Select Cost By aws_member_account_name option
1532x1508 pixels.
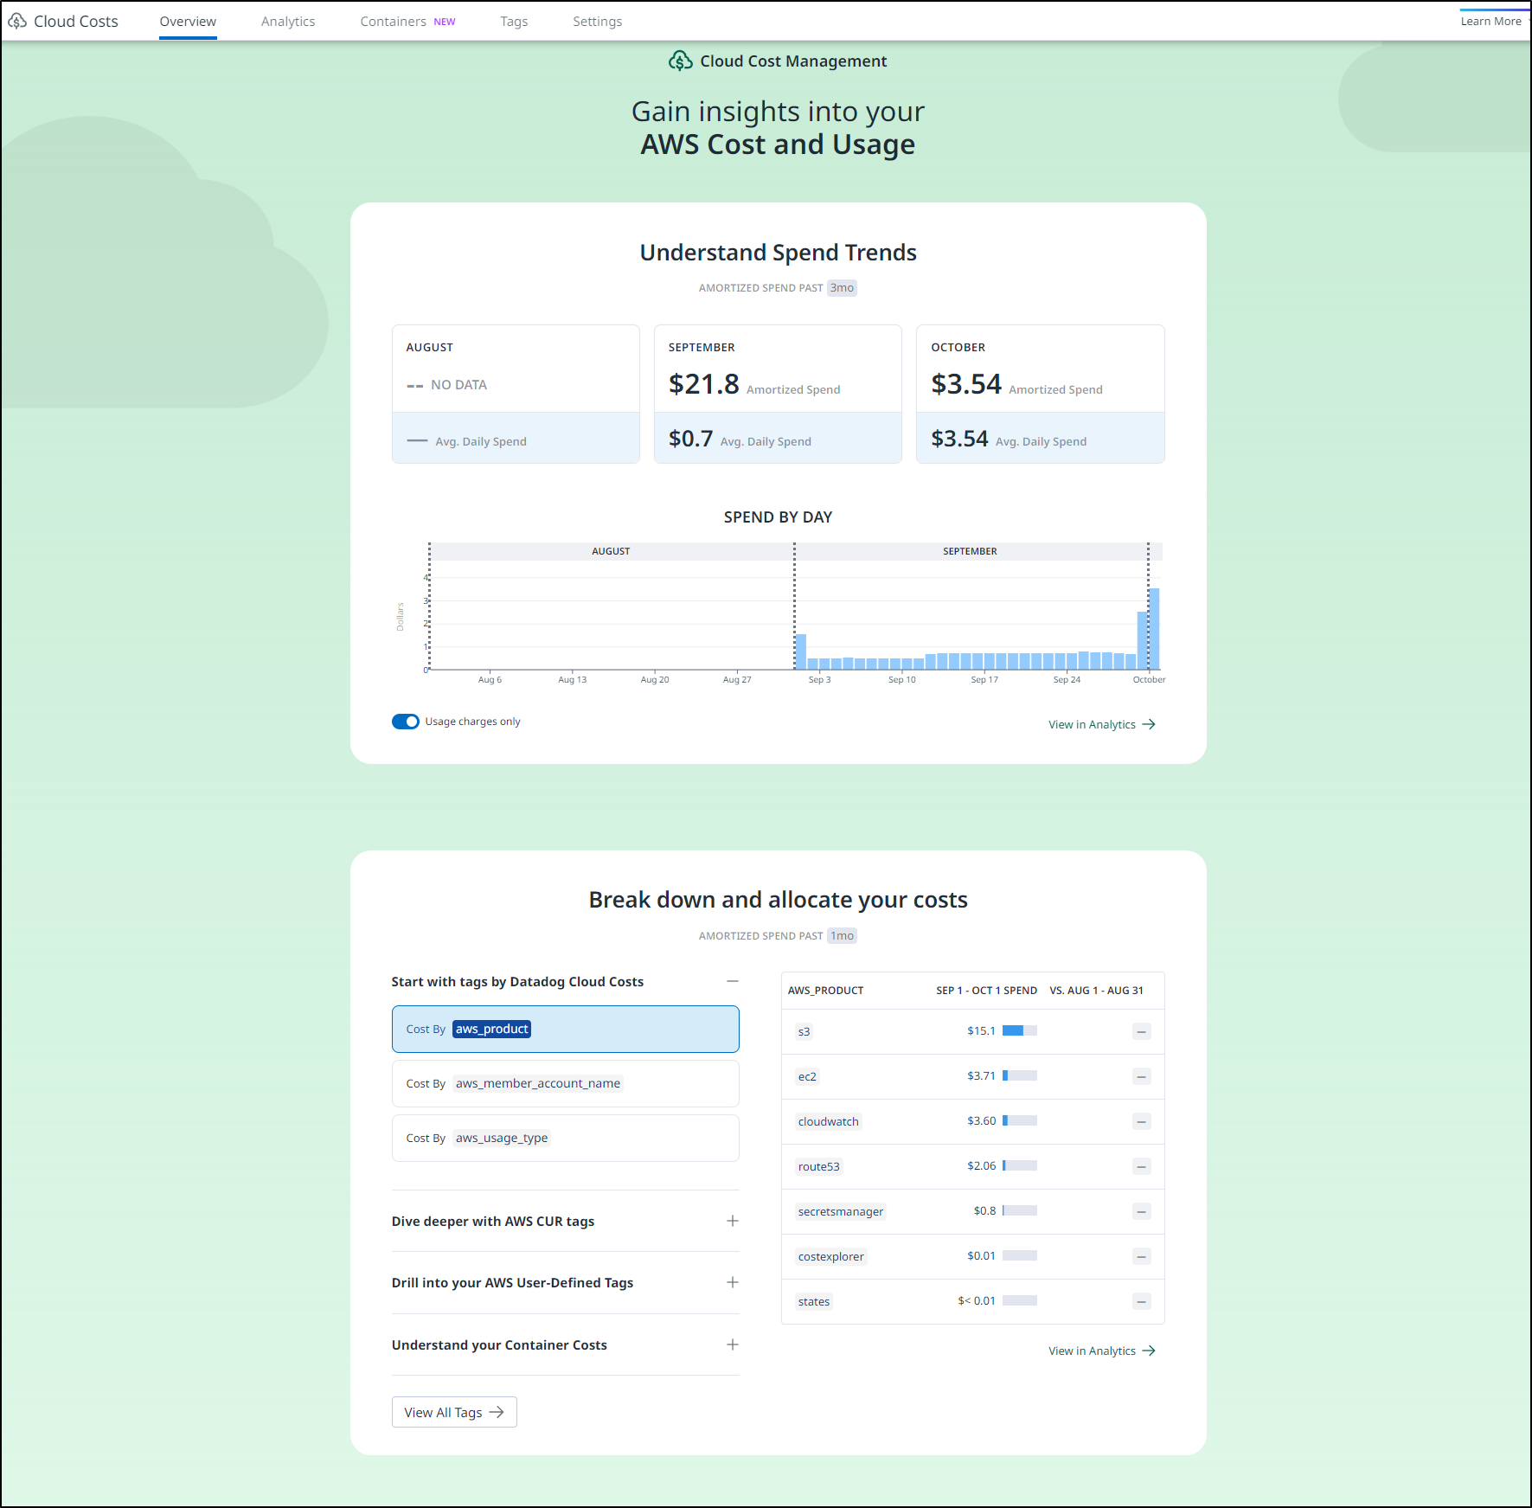coord(566,1084)
